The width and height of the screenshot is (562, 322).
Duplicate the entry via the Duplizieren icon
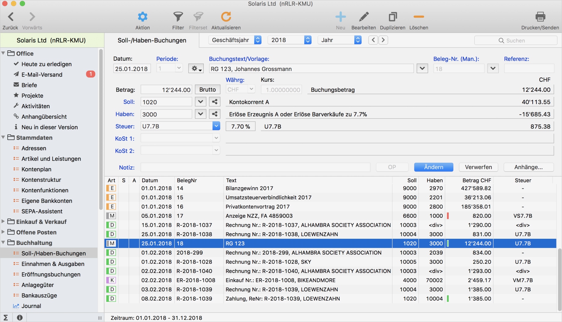pos(392,17)
